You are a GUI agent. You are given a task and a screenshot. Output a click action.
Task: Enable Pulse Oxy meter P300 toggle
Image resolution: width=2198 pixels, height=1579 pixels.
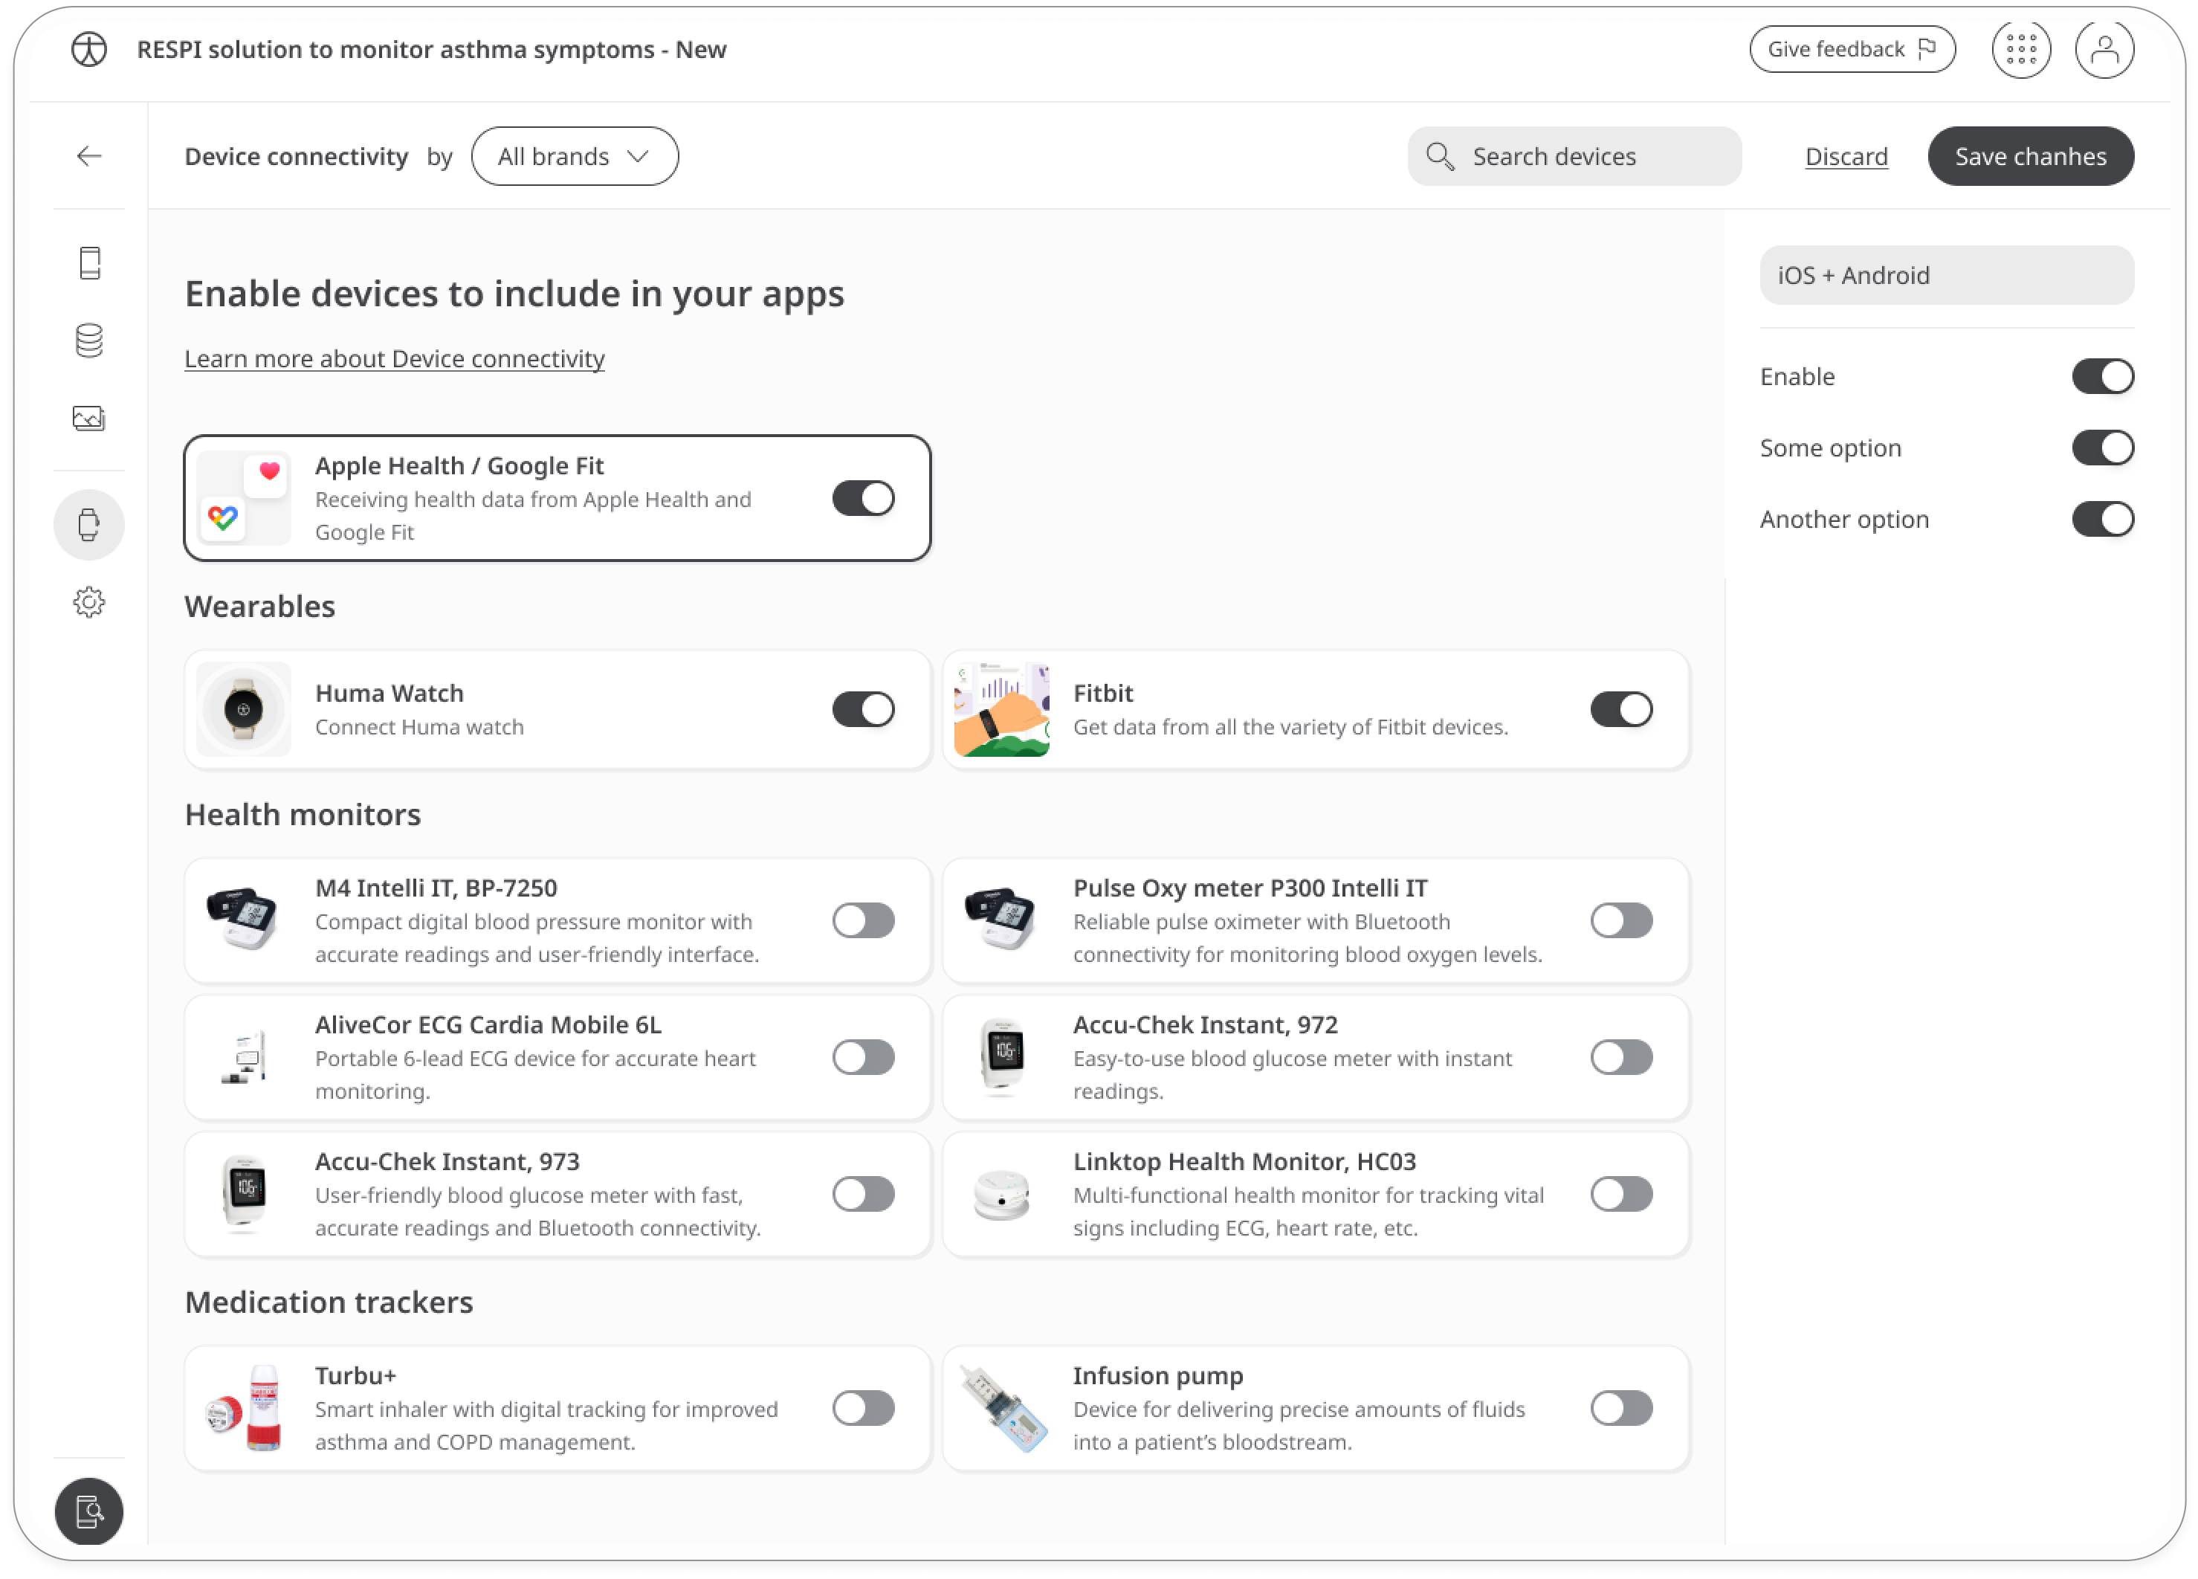click(x=1620, y=920)
